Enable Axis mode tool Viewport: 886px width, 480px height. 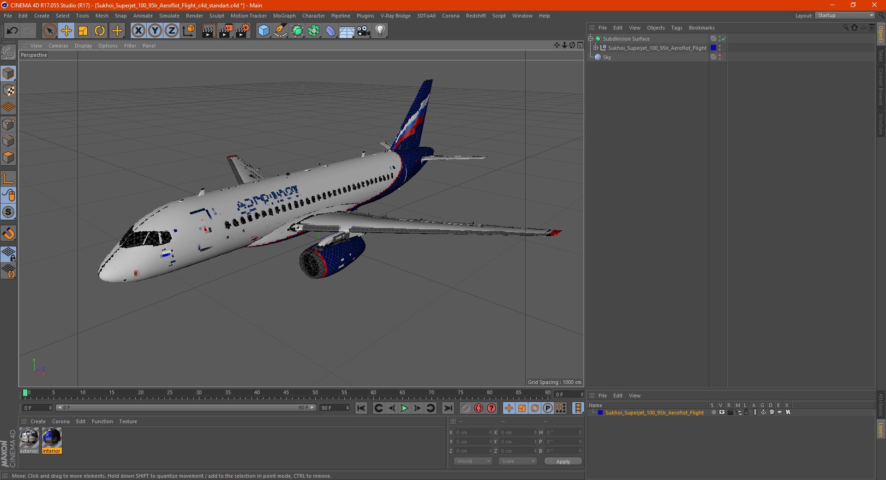pos(9,179)
